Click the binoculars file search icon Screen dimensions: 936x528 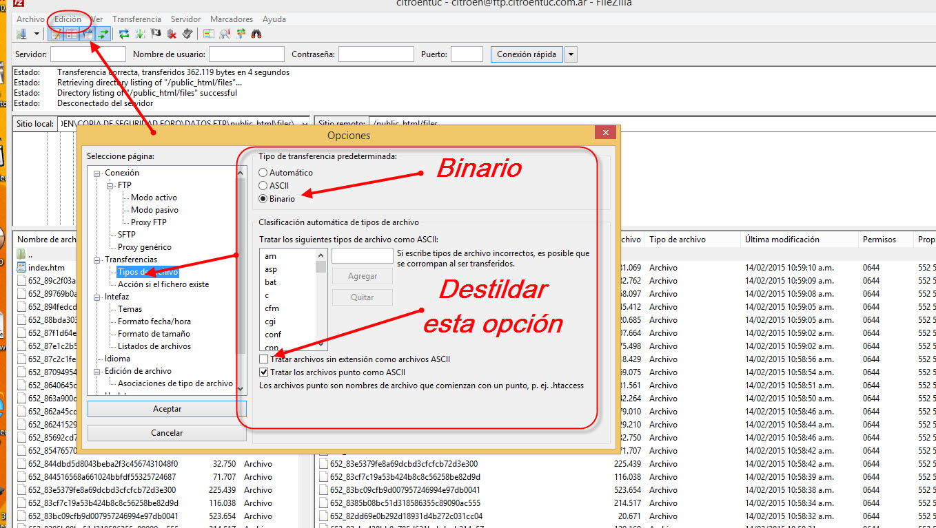pyautogui.click(x=256, y=34)
